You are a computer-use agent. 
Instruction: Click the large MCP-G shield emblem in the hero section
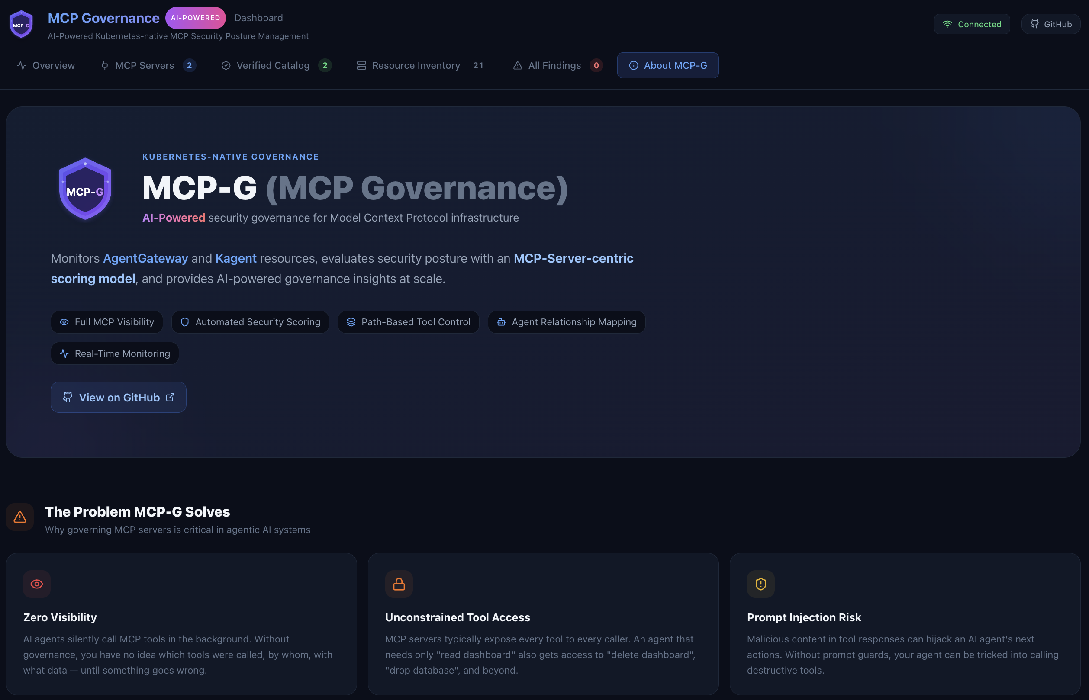85,188
